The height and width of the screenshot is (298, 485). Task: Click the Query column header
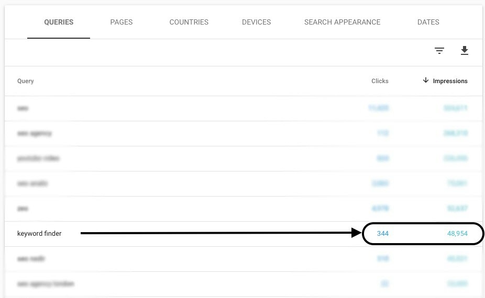click(x=25, y=81)
